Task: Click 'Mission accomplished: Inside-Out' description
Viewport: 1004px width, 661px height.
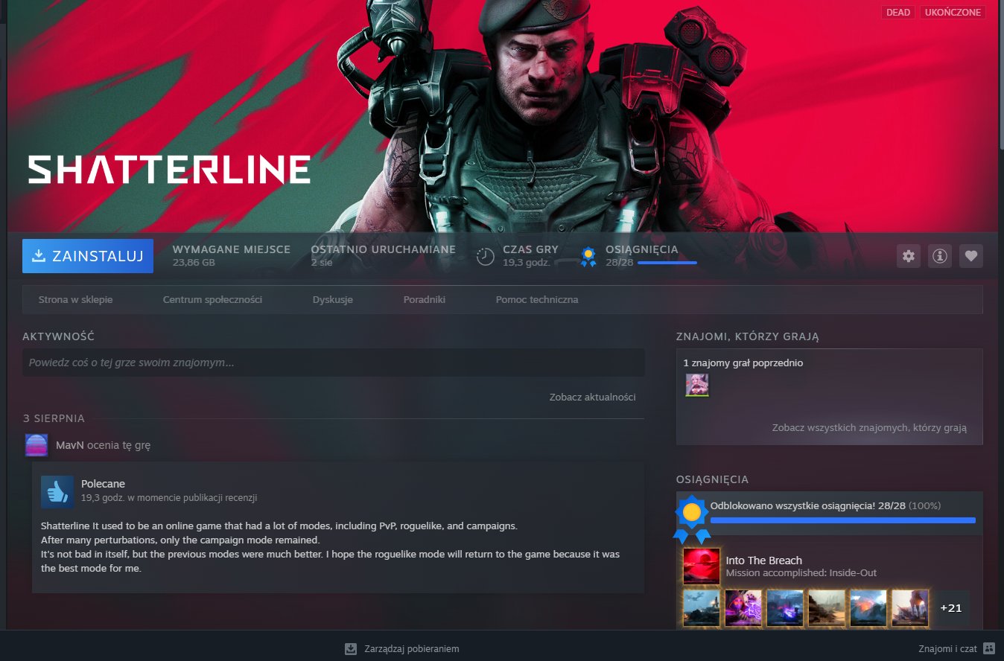Action: click(801, 573)
